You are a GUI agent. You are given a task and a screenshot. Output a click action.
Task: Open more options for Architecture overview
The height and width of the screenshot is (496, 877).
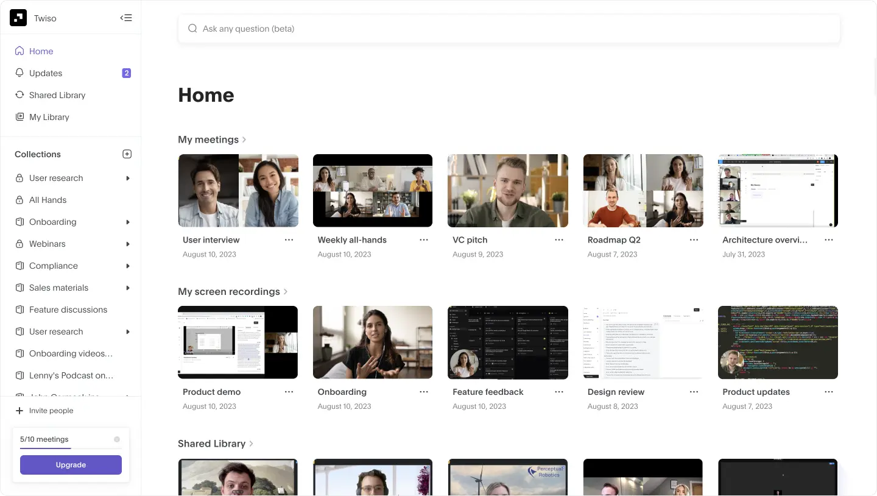829,240
